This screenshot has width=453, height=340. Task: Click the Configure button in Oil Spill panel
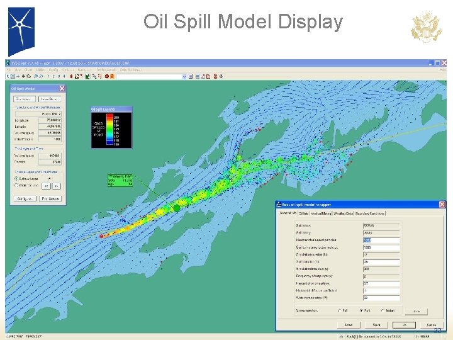pos(25,198)
